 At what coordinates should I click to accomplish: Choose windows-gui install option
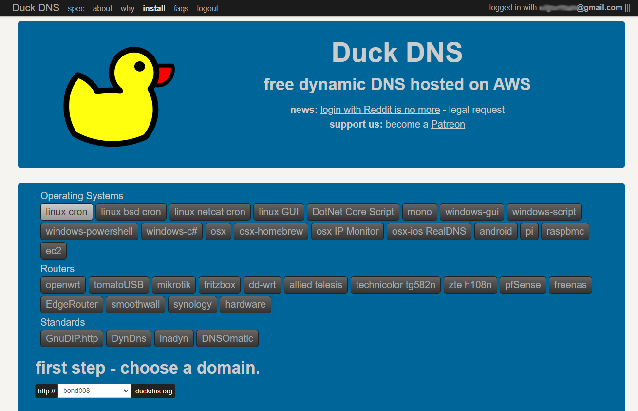point(472,212)
